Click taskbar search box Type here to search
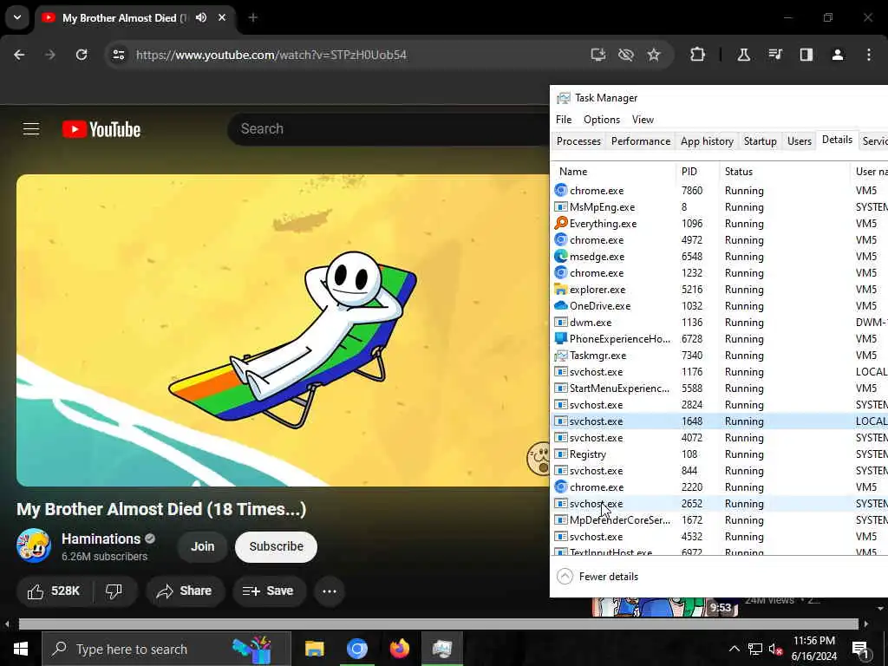The height and width of the screenshot is (666, 888). pyautogui.click(x=166, y=649)
